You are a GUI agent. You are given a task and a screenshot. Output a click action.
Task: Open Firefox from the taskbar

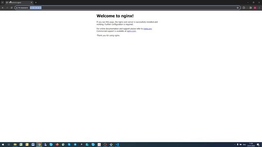click(57, 145)
